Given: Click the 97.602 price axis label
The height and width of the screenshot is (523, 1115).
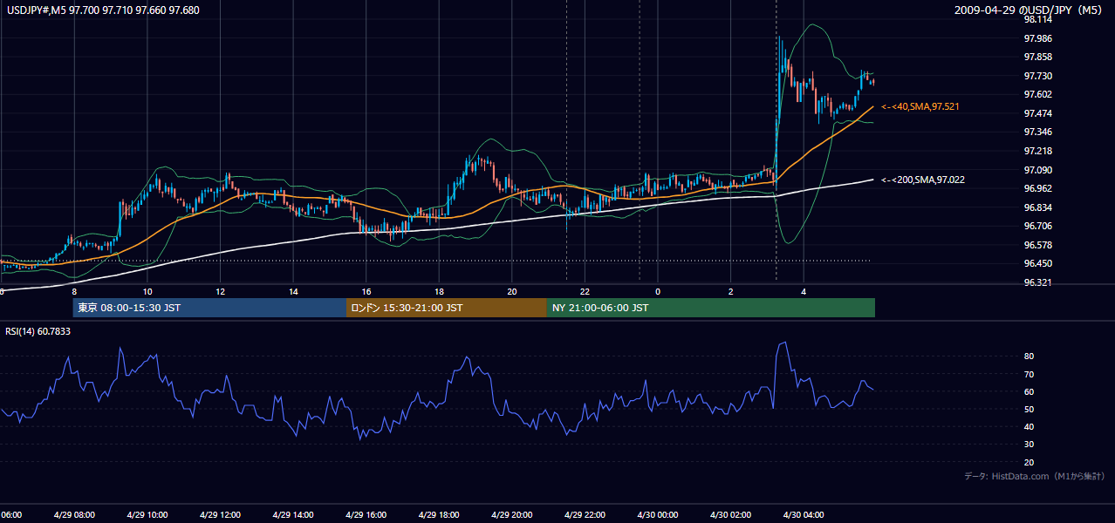Looking at the screenshot, I should click(x=1037, y=95).
